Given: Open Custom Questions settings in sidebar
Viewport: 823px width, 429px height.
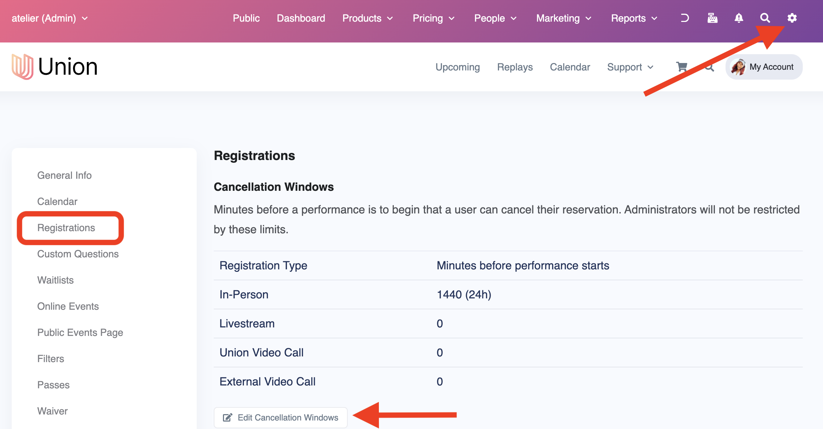Looking at the screenshot, I should pyautogui.click(x=78, y=254).
